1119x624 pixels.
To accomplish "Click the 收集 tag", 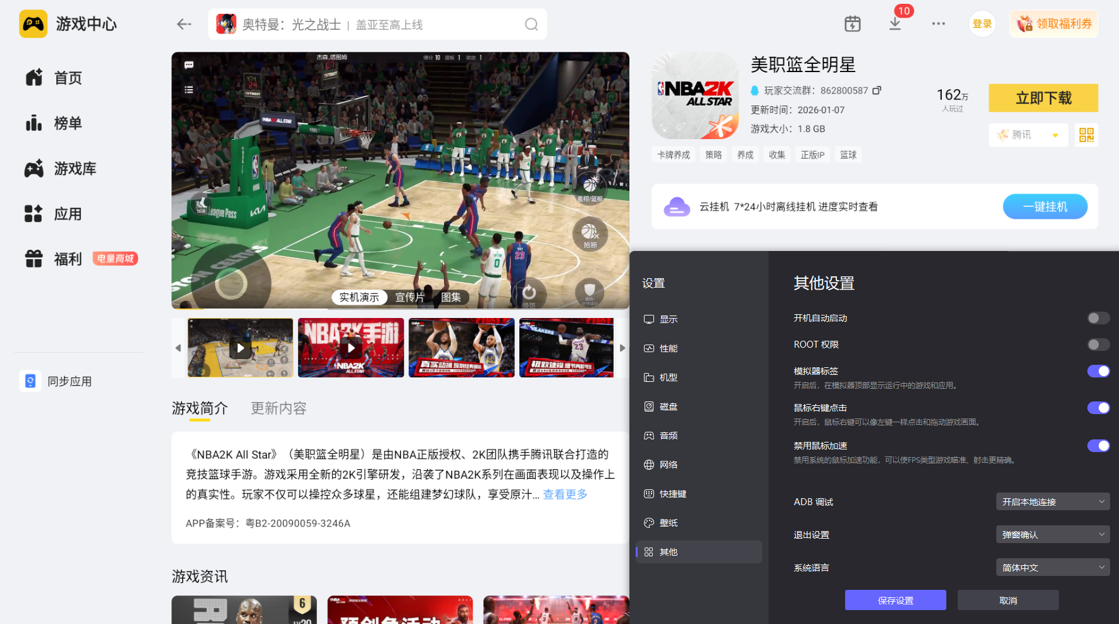I will pyautogui.click(x=777, y=155).
